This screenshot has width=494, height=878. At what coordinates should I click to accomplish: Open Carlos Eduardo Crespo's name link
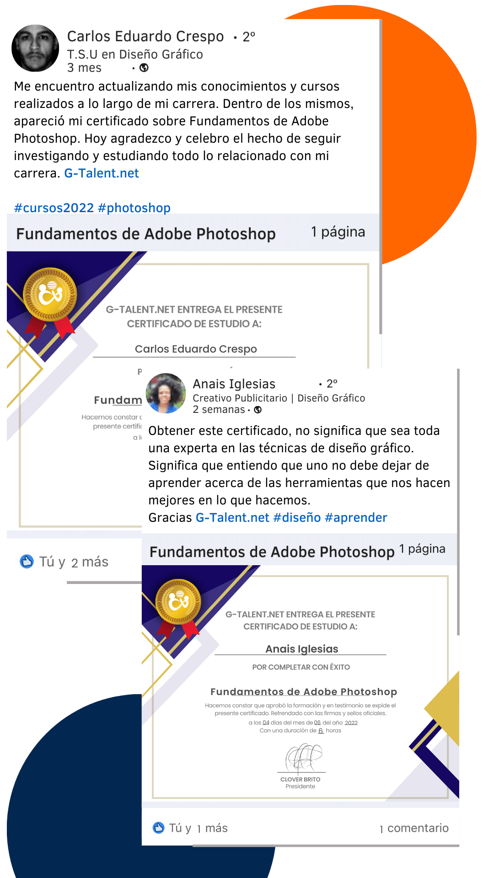(145, 36)
